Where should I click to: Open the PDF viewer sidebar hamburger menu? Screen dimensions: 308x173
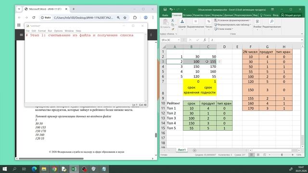21,35
